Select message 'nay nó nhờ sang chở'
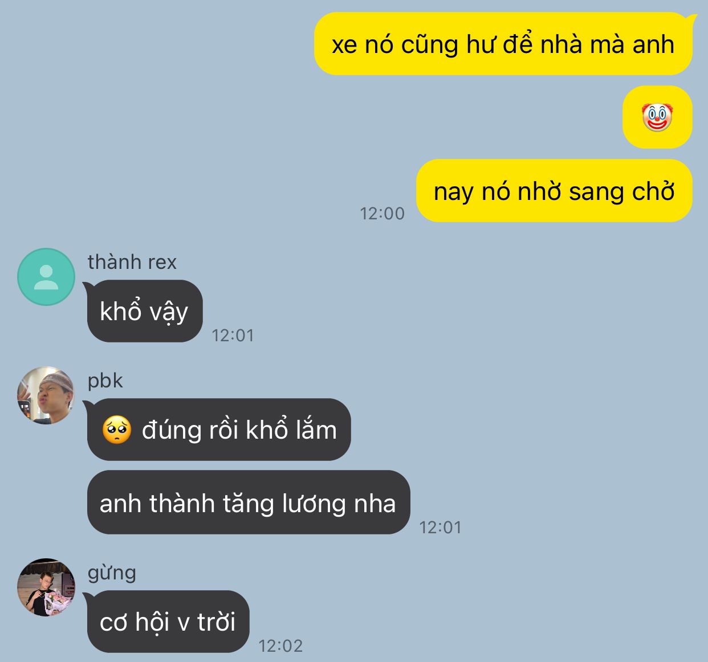This screenshot has width=708, height=662. tap(554, 191)
